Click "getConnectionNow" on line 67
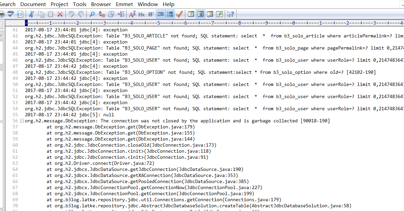 [x=163, y=188]
